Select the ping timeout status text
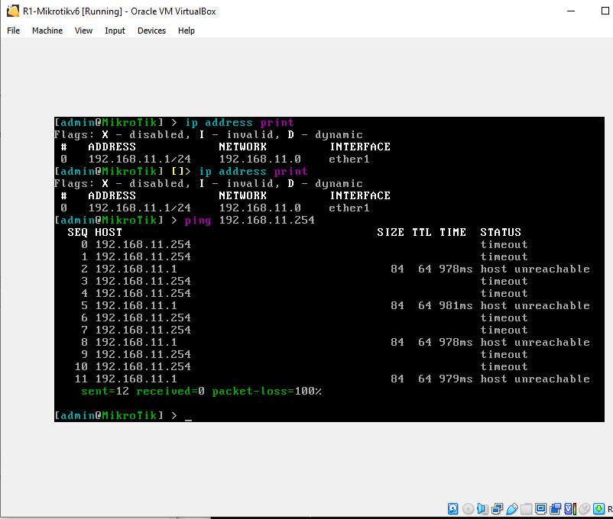This screenshot has height=519, width=613. 503,244
